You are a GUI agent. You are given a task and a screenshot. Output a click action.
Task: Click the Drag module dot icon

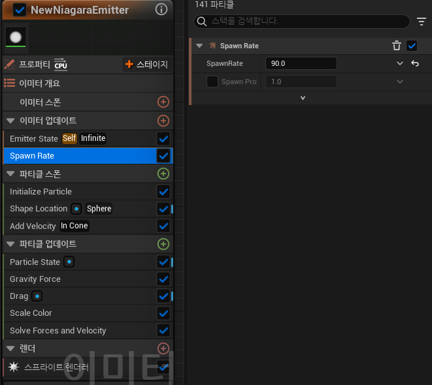point(37,296)
